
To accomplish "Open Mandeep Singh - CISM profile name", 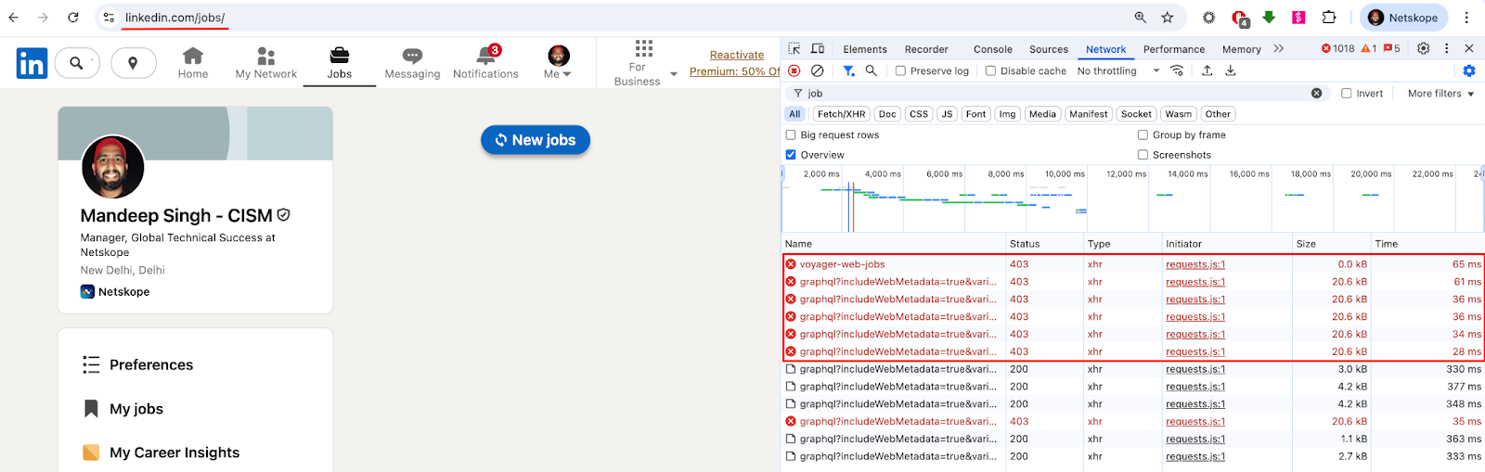I will coord(175,215).
